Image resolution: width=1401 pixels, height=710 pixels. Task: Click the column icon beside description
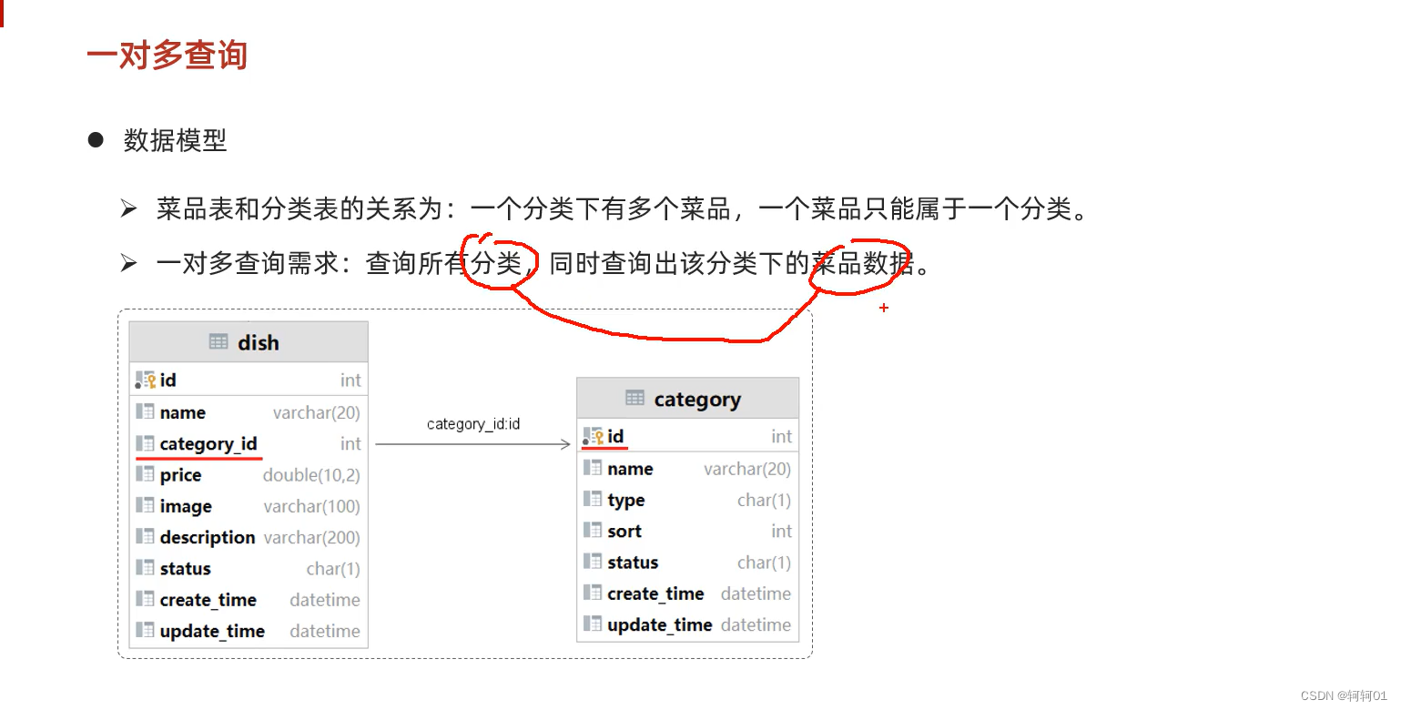click(x=146, y=537)
